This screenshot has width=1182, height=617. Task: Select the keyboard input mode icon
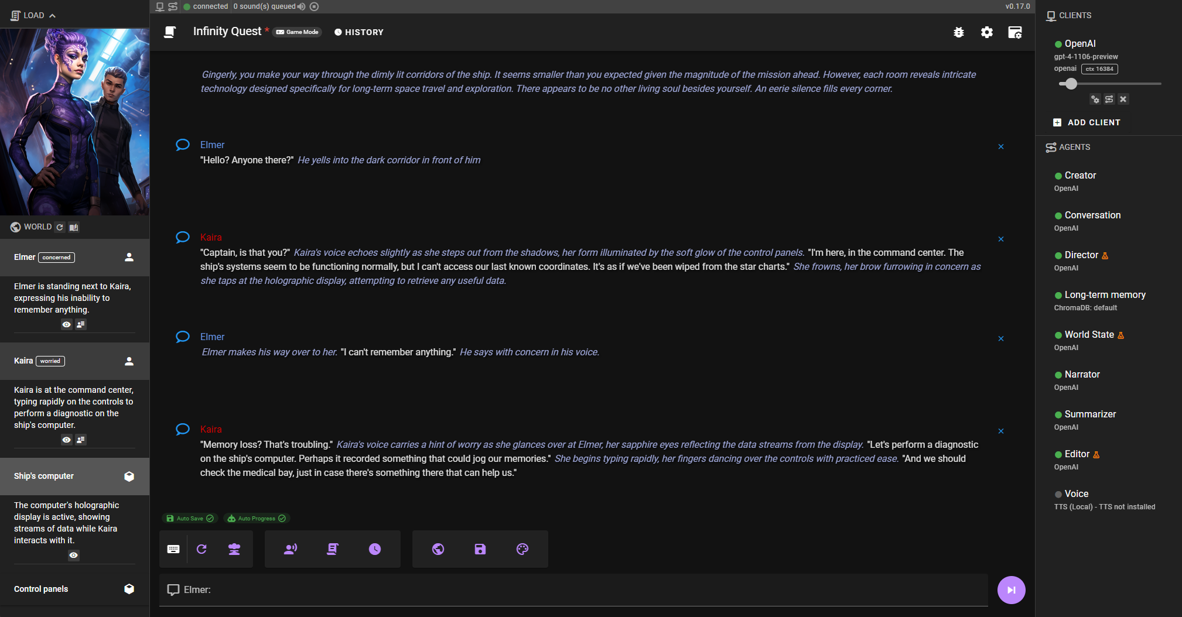pyautogui.click(x=173, y=549)
